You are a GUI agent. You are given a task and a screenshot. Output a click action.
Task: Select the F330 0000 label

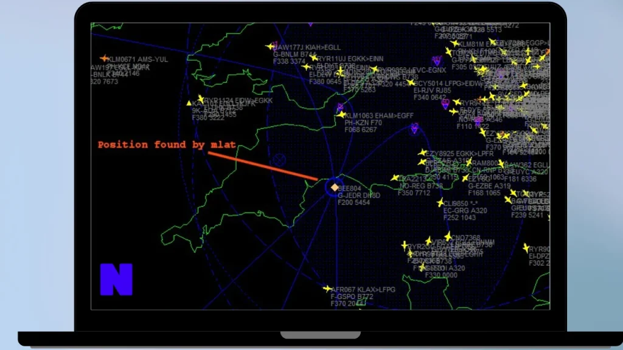(x=441, y=275)
